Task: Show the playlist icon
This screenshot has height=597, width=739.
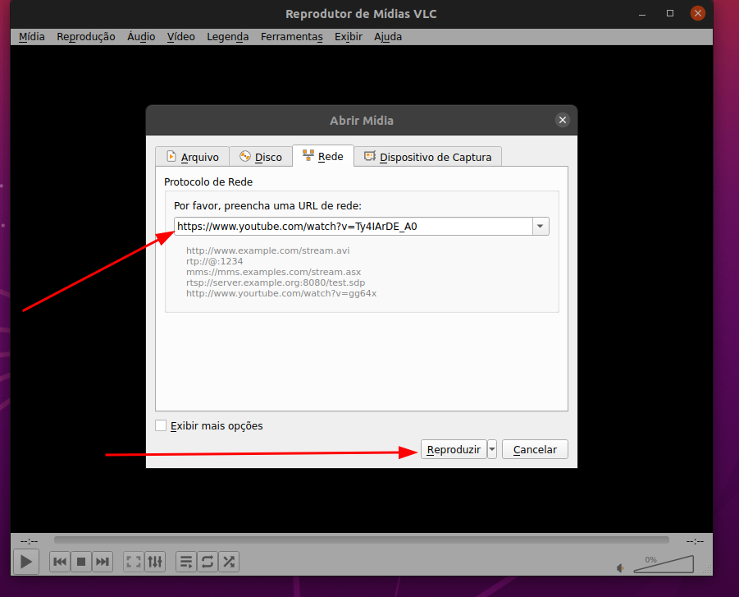Action: (186, 562)
